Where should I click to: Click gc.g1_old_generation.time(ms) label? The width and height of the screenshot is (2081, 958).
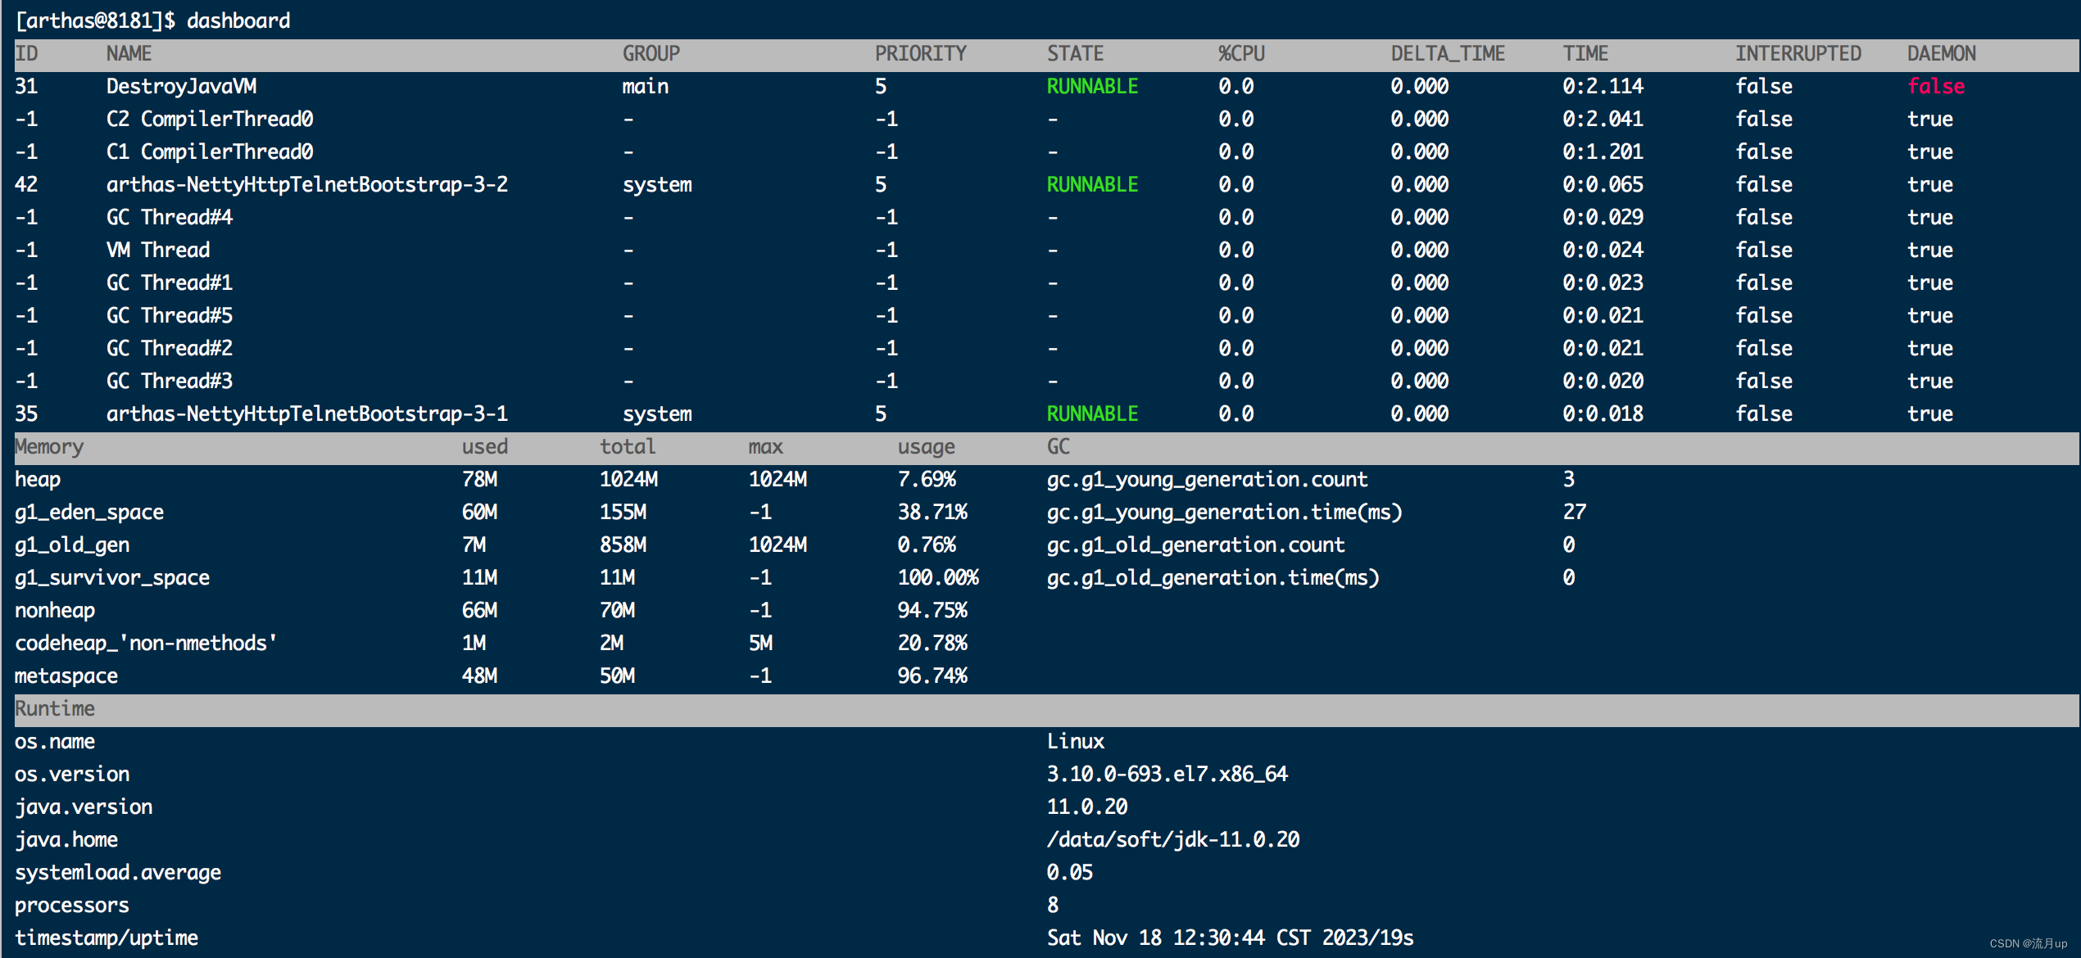point(1213,578)
